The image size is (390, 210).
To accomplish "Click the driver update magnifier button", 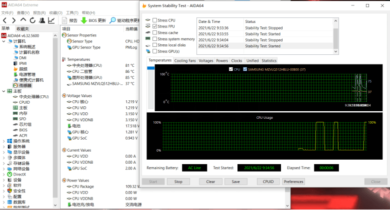I will pyautogui.click(x=124, y=20).
